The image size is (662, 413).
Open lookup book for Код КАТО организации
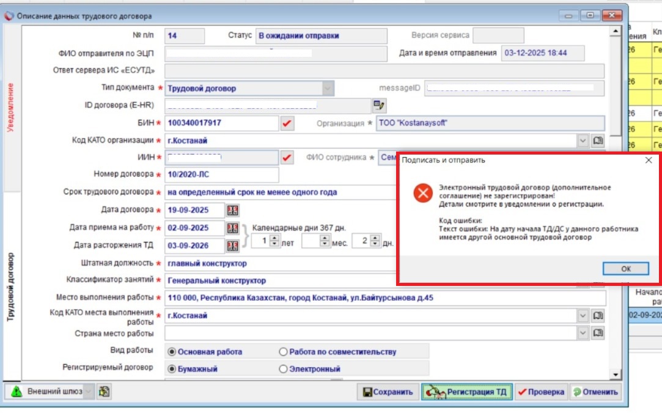(x=598, y=141)
